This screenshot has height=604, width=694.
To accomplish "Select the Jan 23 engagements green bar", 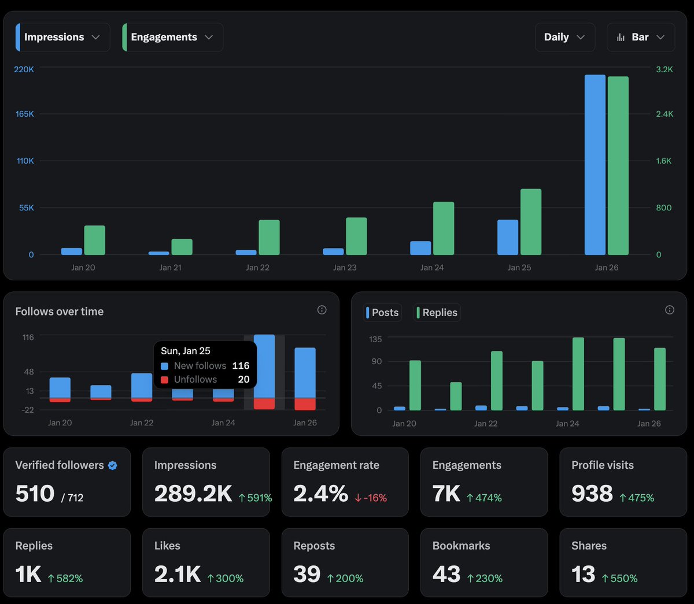I will coord(356,236).
